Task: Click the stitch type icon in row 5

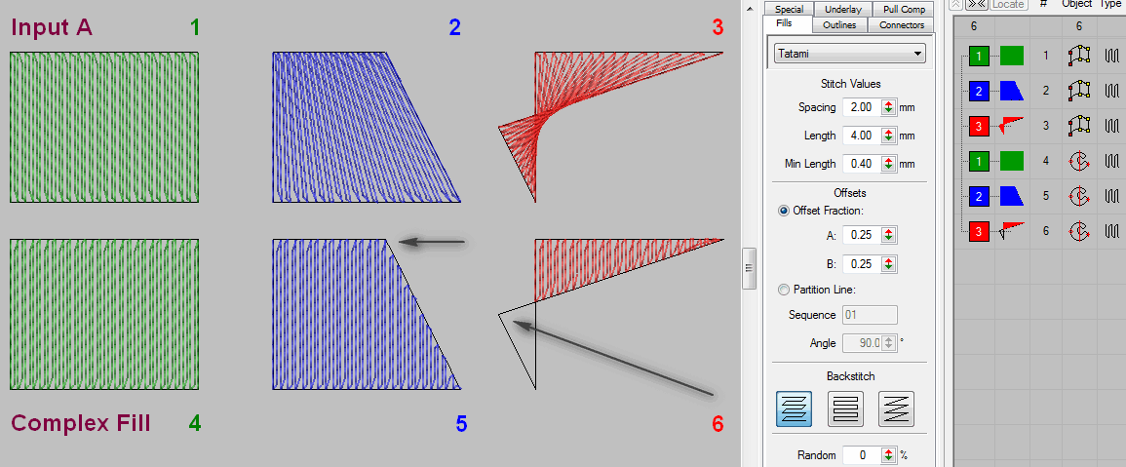Action: pos(1111,195)
